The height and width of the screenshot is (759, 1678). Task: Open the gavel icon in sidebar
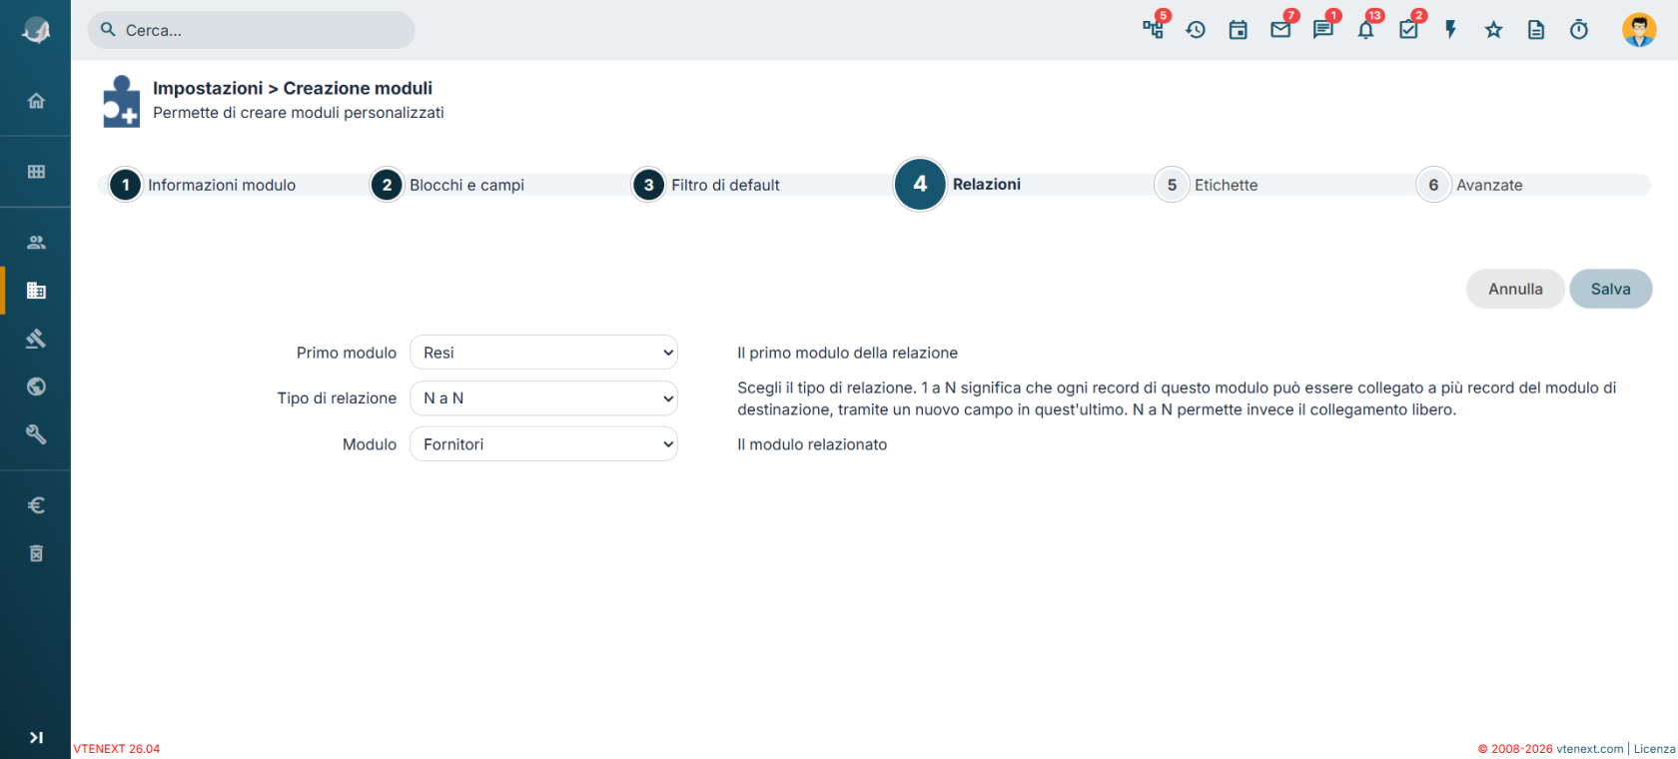tap(36, 339)
